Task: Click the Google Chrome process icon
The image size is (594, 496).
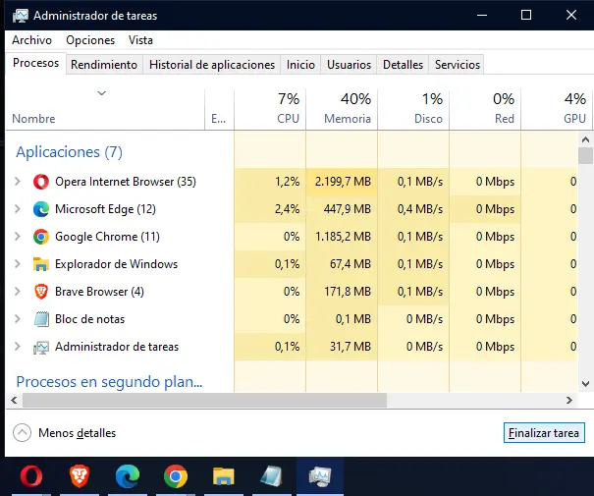Action: (x=41, y=237)
